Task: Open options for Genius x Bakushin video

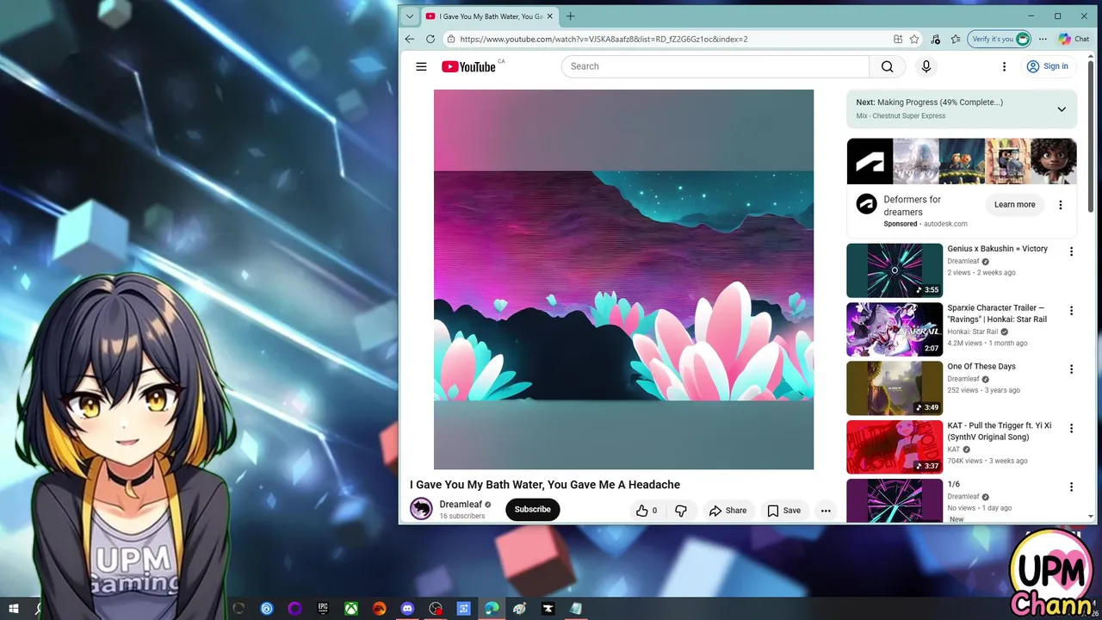Action: 1071,251
